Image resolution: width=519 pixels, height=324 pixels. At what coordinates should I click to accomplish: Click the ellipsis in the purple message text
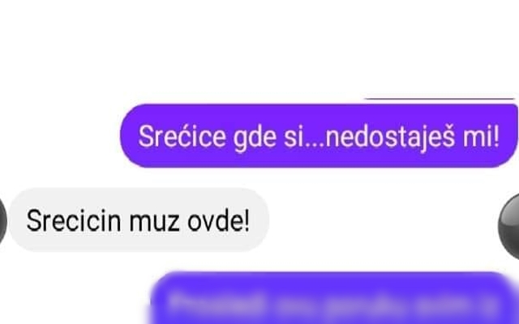click(x=314, y=144)
